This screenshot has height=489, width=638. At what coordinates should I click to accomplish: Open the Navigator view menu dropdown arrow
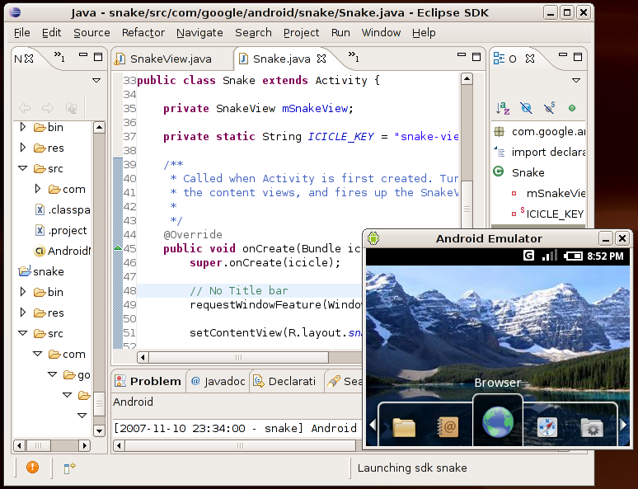[x=96, y=81]
